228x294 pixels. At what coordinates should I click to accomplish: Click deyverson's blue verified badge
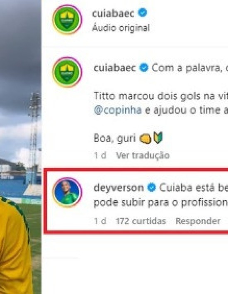(152, 188)
